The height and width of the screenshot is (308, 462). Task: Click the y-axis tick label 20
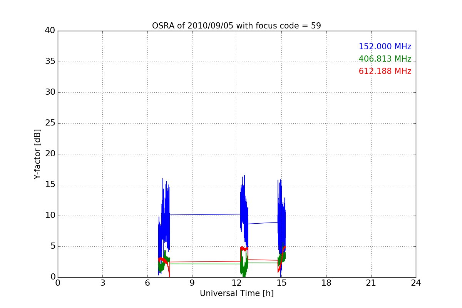point(50,154)
